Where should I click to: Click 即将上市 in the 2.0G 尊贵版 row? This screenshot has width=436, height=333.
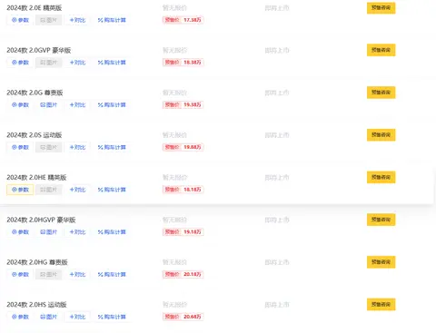[277, 93]
